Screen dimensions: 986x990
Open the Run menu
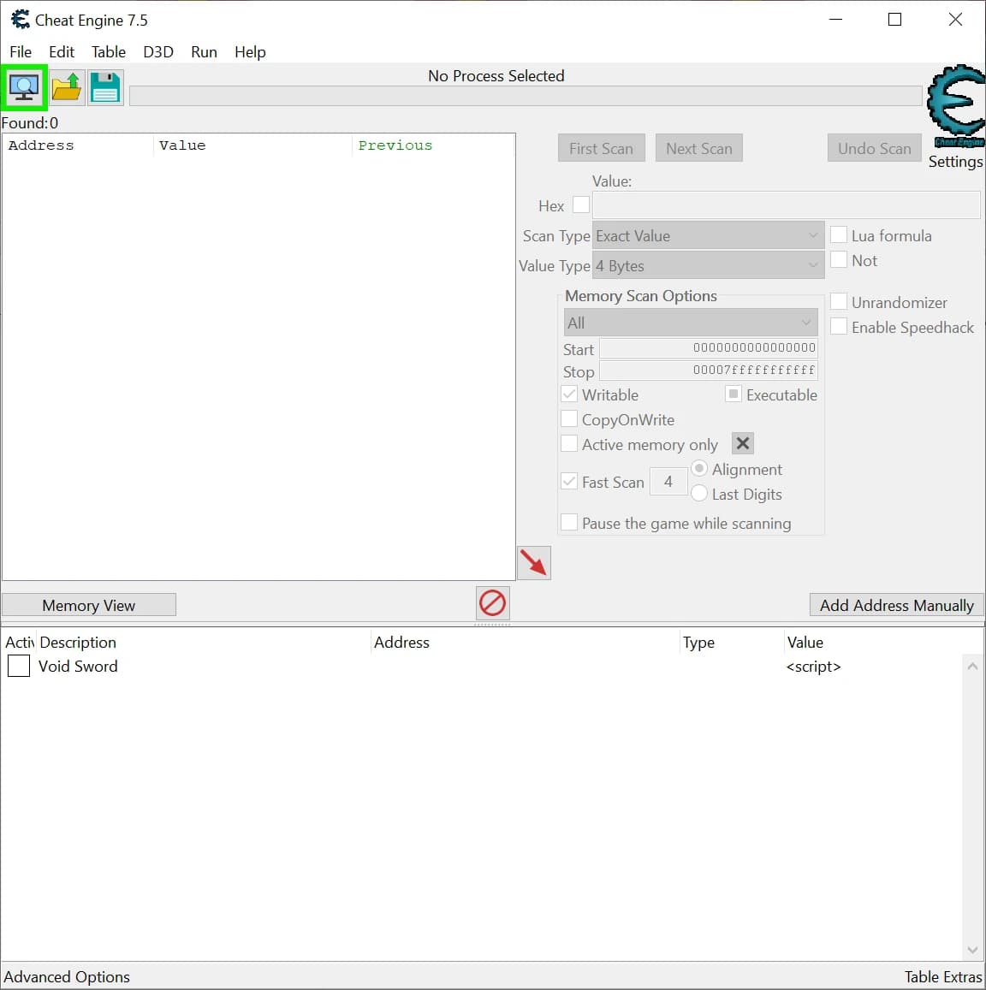click(x=204, y=52)
